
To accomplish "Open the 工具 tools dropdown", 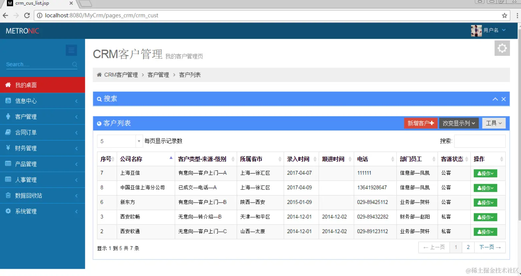I will [494, 123].
